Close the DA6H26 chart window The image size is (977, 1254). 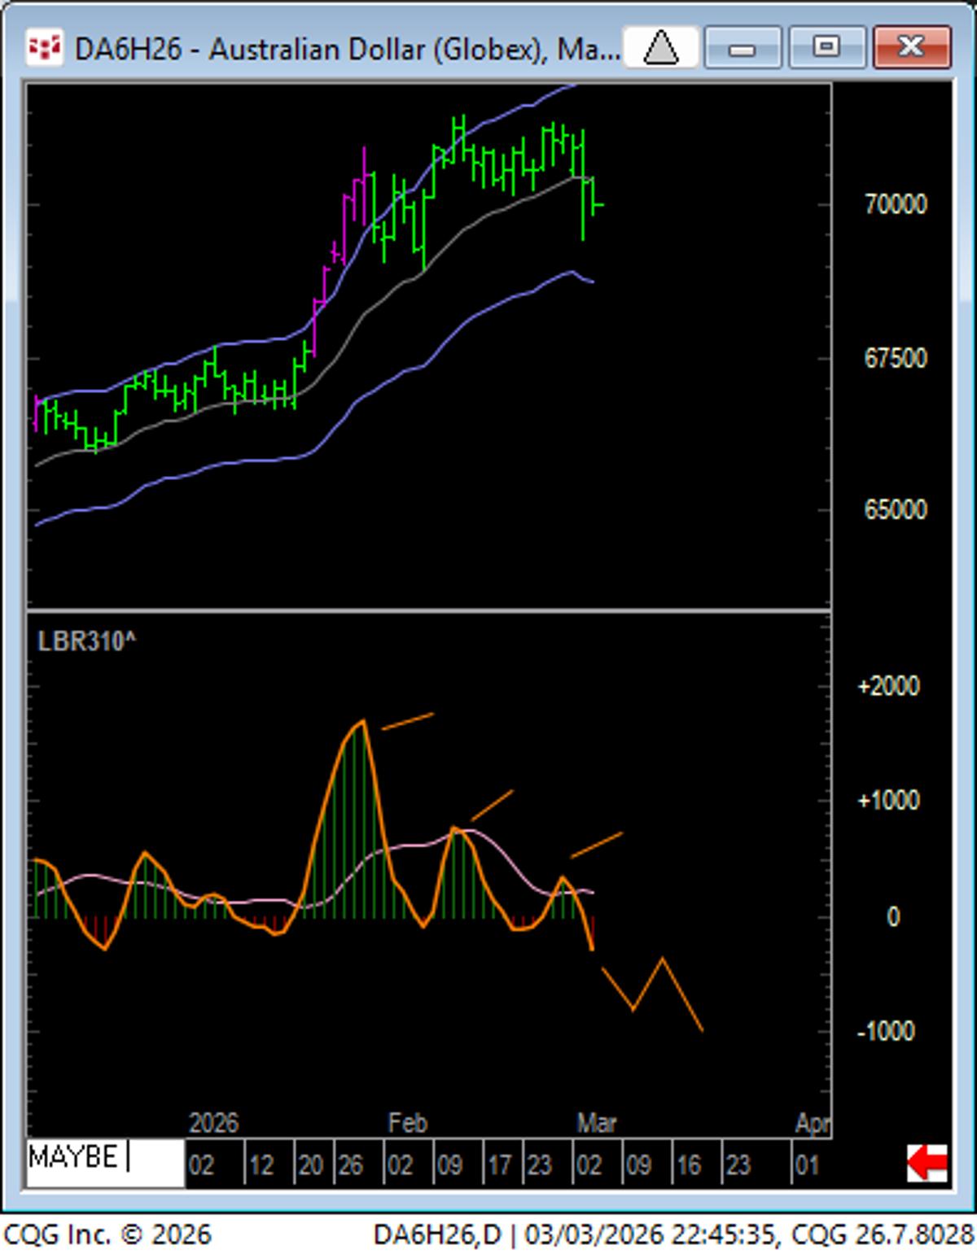pos(911,48)
